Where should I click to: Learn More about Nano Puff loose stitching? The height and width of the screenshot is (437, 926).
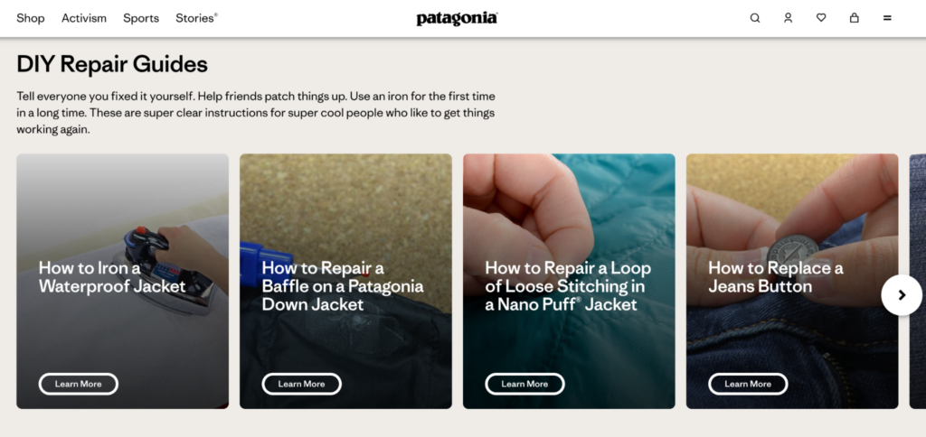pyautogui.click(x=525, y=384)
